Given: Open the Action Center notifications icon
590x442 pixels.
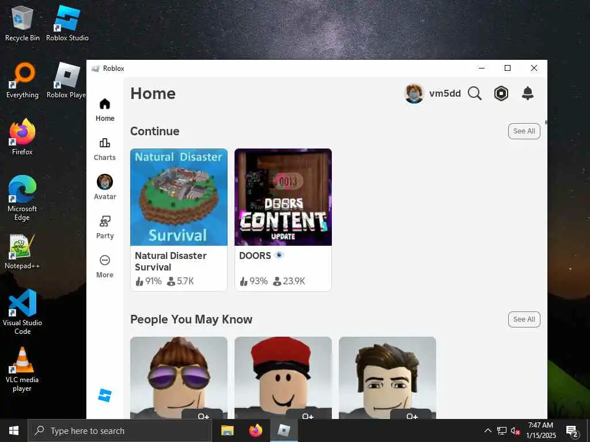Looking at the screenshot, I should (x=572, y=431).
